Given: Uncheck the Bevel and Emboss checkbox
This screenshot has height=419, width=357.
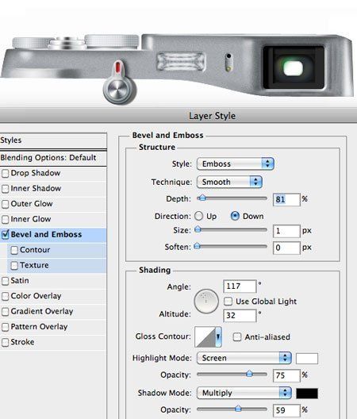Looking at the screenshot, I should click(x=5, y=235).
